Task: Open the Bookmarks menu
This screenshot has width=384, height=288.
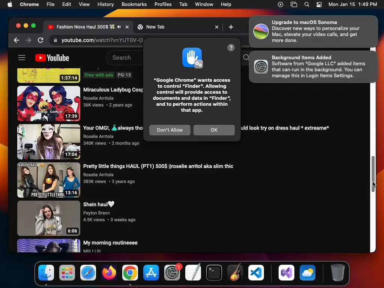Action: click(x=134, y=4)
